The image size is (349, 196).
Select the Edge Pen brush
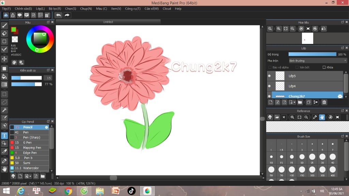click(x=29, y=153)
